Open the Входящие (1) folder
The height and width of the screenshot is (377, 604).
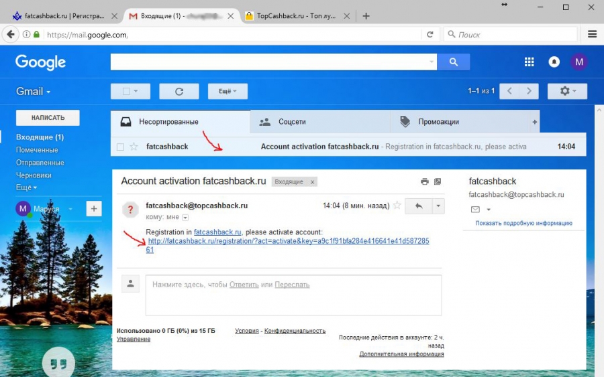pos(40,137)
